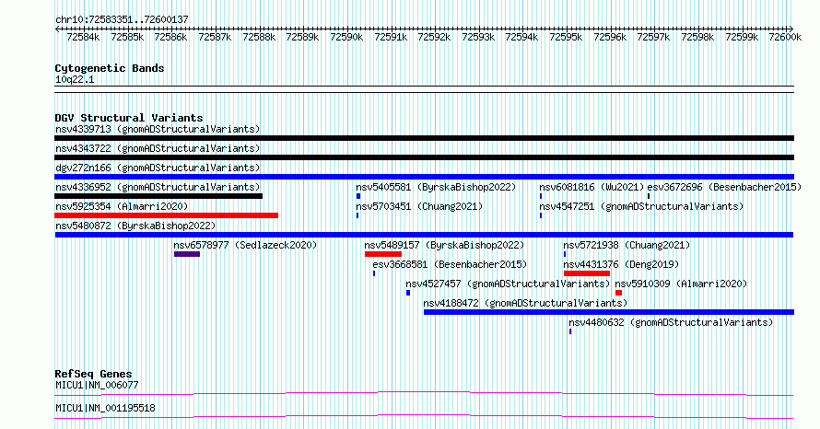This screenshot has width=820, height=429.
Task: Select the red nsv4431376 variant bar
Action: (587, 273)
